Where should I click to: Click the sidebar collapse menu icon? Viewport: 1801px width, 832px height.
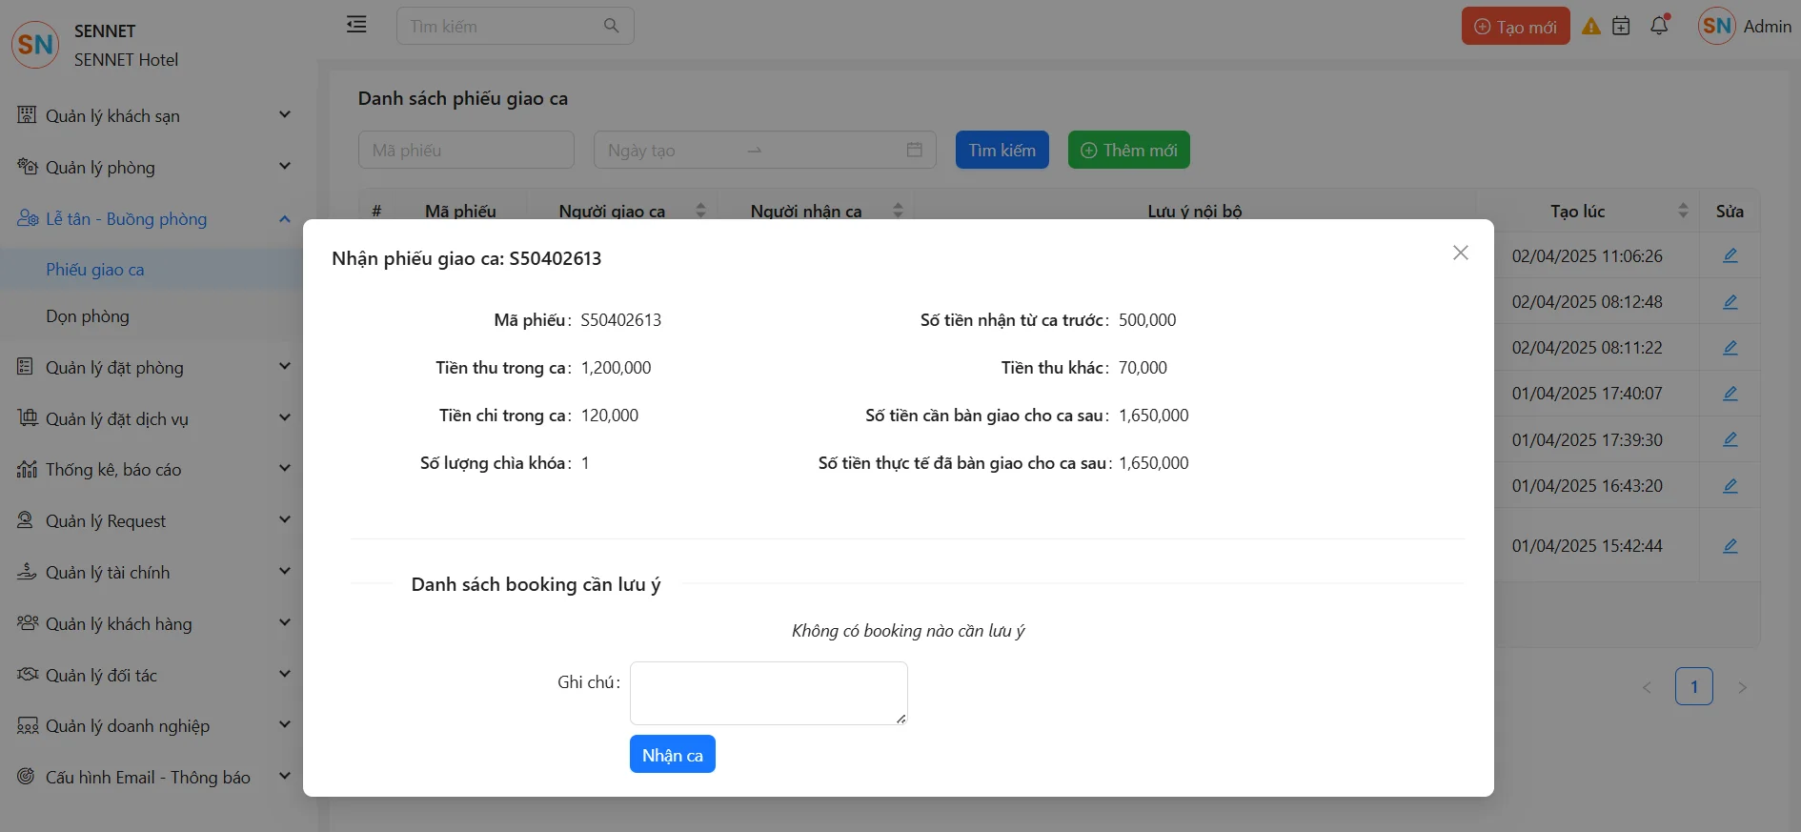coord(356,25)
